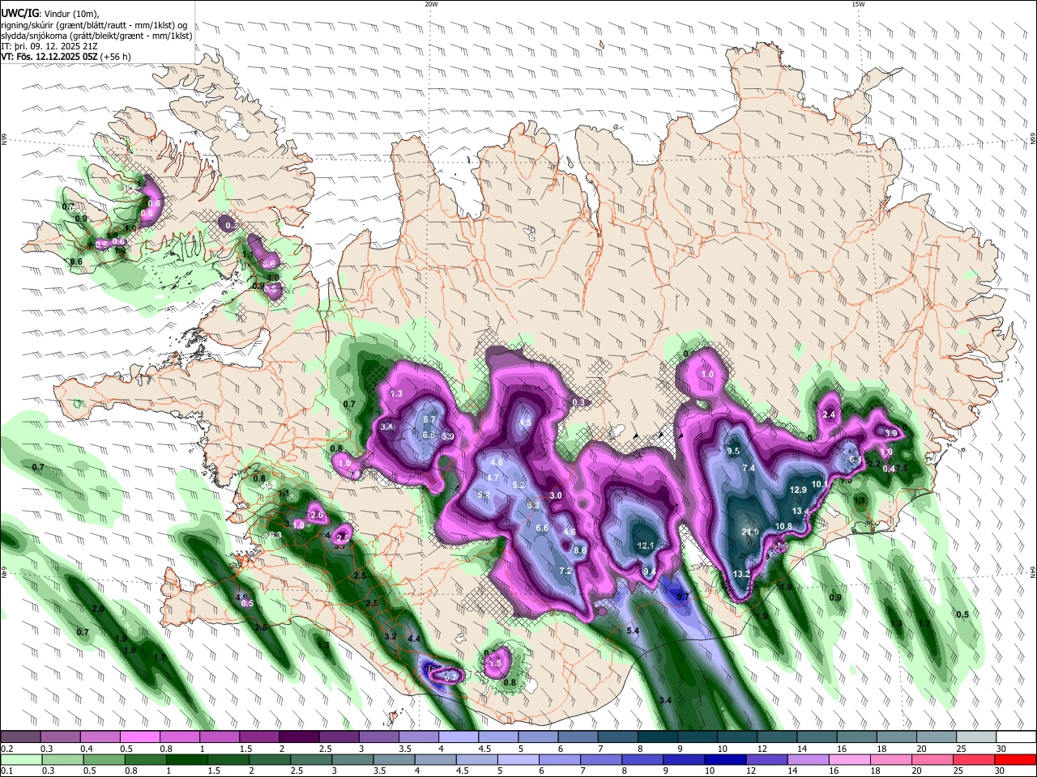Pick upper snow scale swatch between 2 and 2.5
Viewport: 1037px width, 777px height.
pos(299,737)
